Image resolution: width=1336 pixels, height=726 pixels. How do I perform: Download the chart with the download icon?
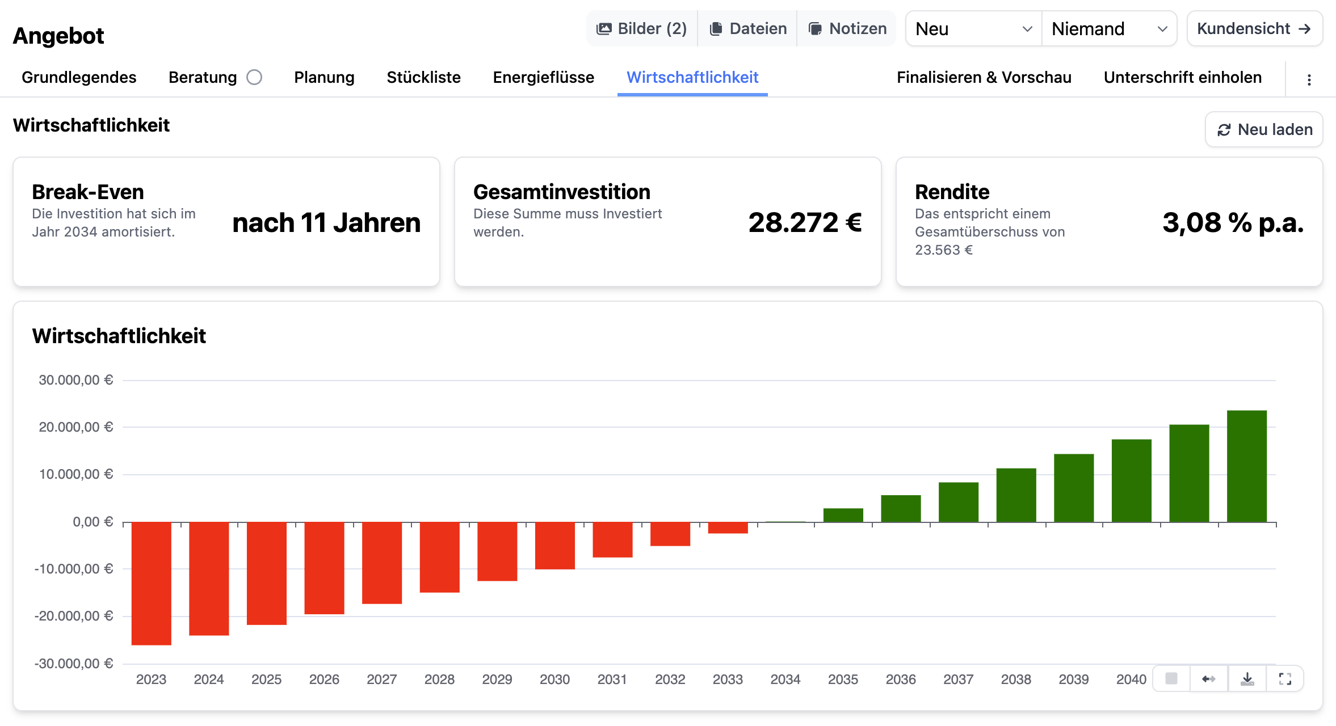click(1247, 679)
